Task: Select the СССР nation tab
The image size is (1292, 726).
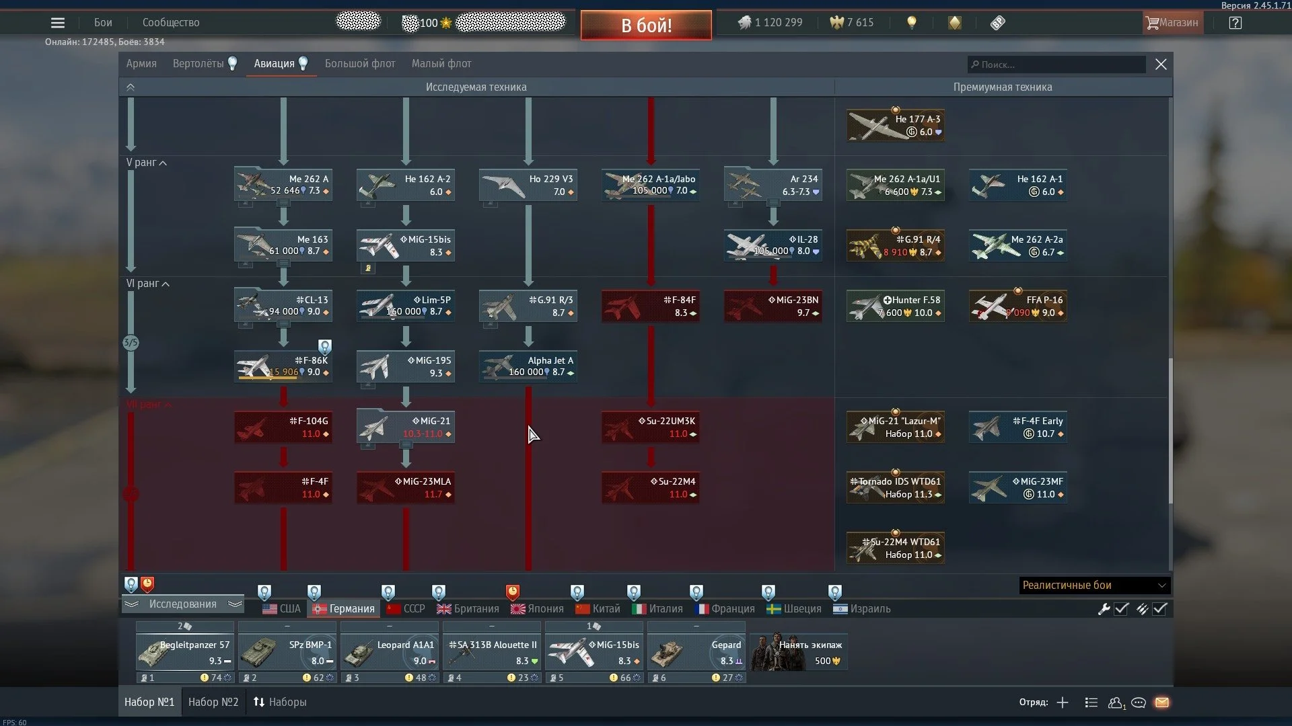Action: 406,609
